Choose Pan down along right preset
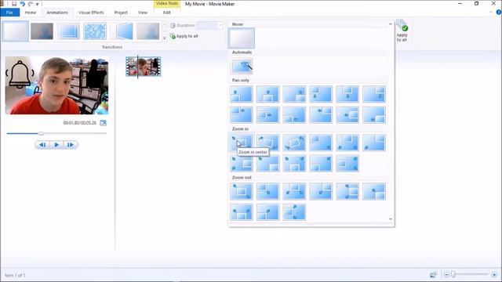Viewport: 502px width, 282px height. point(374,94)
